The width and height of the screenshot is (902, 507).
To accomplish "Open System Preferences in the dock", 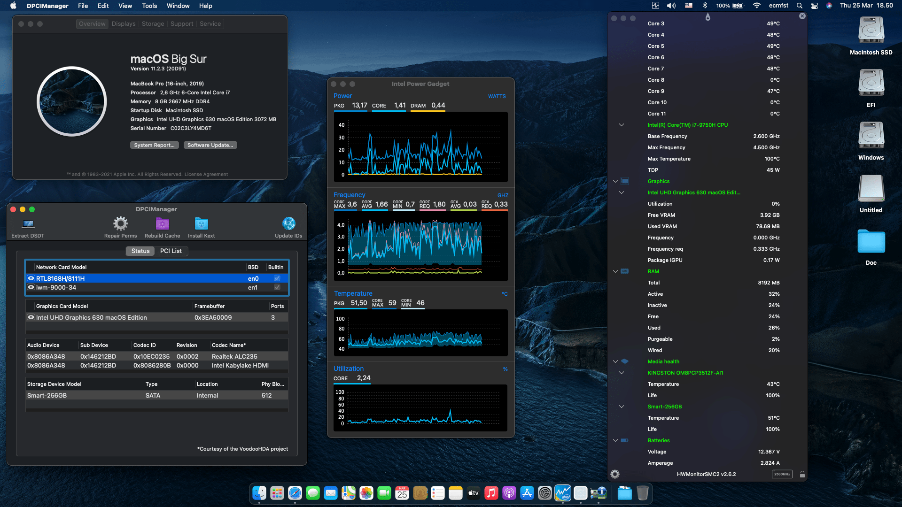I will [545, 493].
